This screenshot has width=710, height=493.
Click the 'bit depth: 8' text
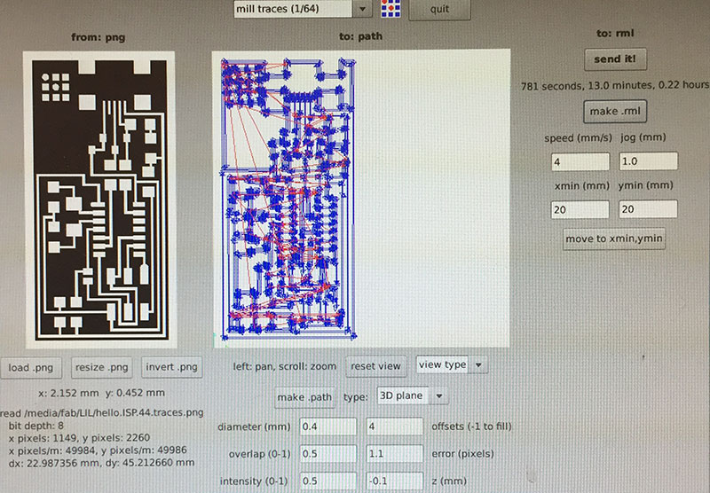(35, 426)
